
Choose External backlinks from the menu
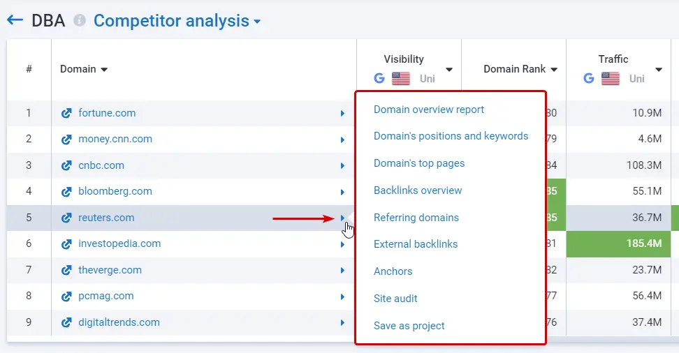[416, 244]
